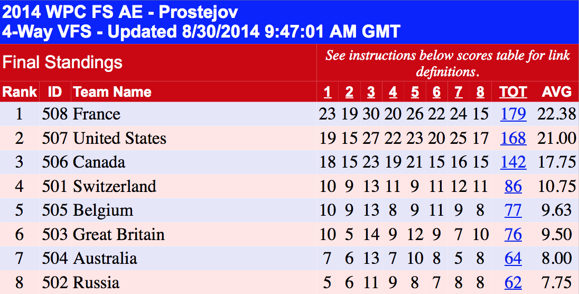Select the Team Name column header
The height and width of the screenshot is (294, 579).
click(x=112, y=92)
